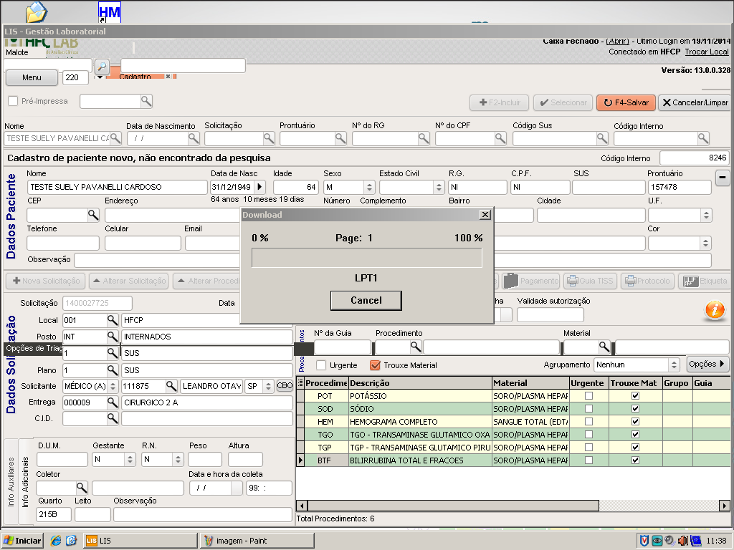Click the Coletor search magnifier

tap(82, 488)
